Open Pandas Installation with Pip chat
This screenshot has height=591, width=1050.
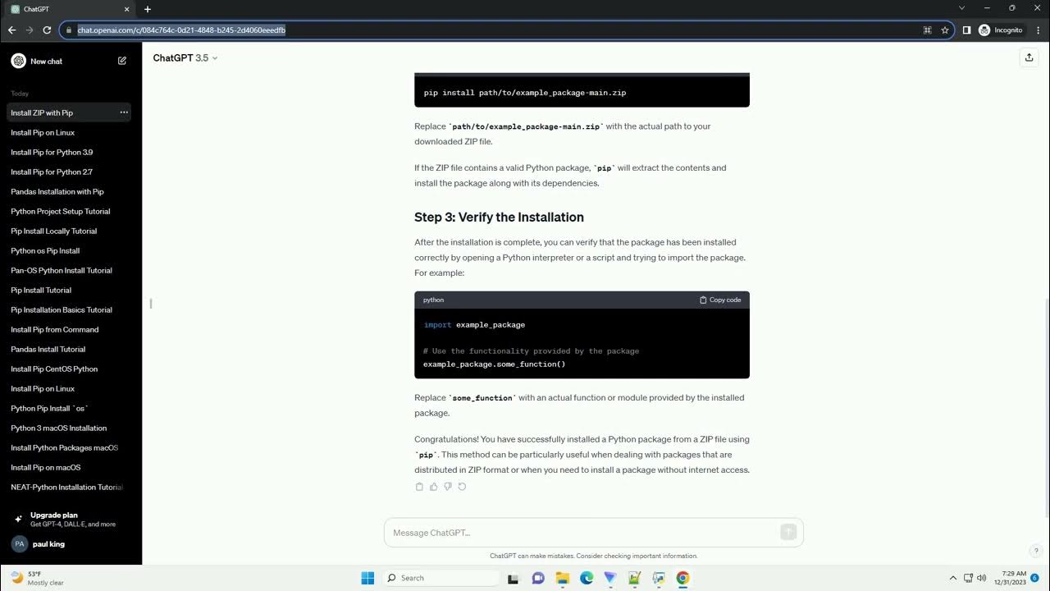tap(69, 191)
